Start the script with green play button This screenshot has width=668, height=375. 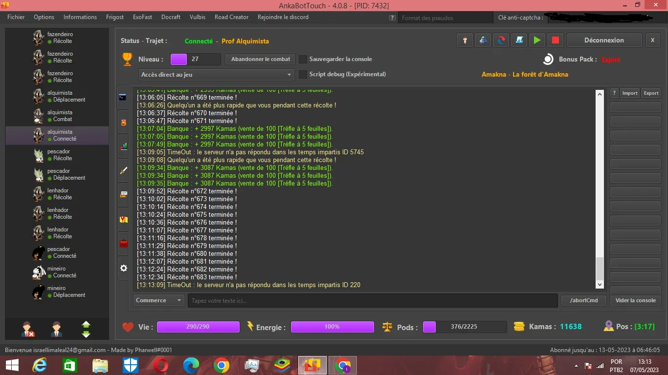coord(537,40)
